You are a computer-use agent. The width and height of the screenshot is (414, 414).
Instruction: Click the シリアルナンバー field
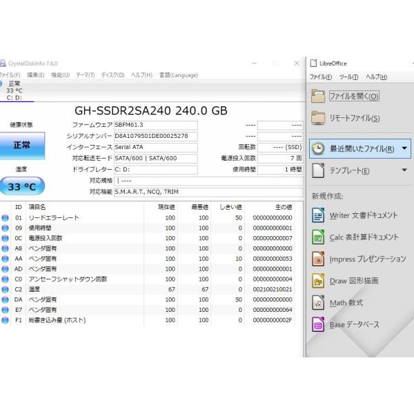[155, 136]
